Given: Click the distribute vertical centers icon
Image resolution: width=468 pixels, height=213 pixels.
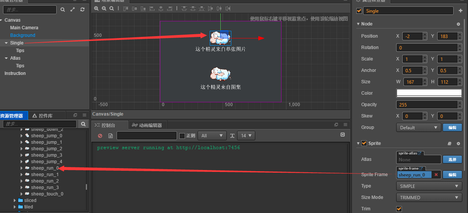Looking at the screenshot, I should 193,8.
